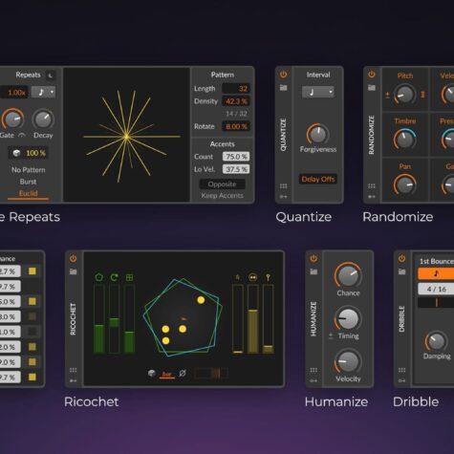The width and height of the screenshot is (454, 454).
Task: Click the 4 / 16 value in Dribble
Action: (436, 289)
